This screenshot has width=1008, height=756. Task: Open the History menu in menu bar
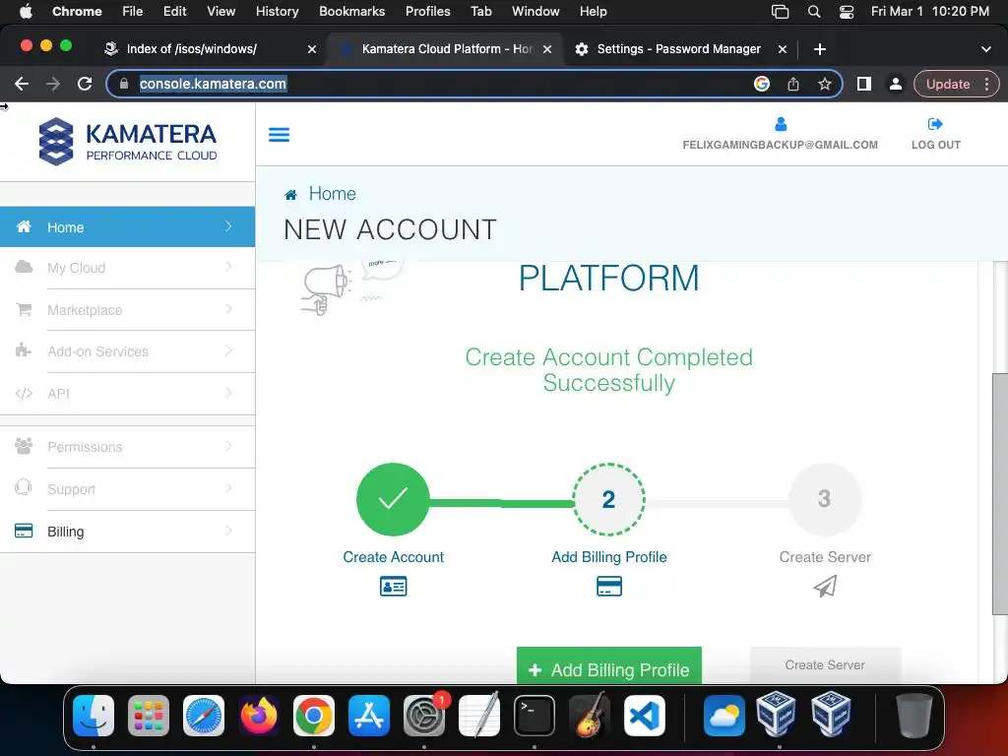click(x=277, y=12)
